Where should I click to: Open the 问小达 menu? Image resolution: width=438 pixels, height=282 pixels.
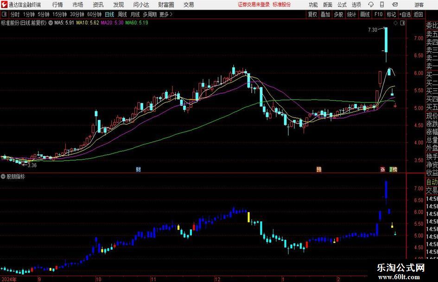(141, 5)
